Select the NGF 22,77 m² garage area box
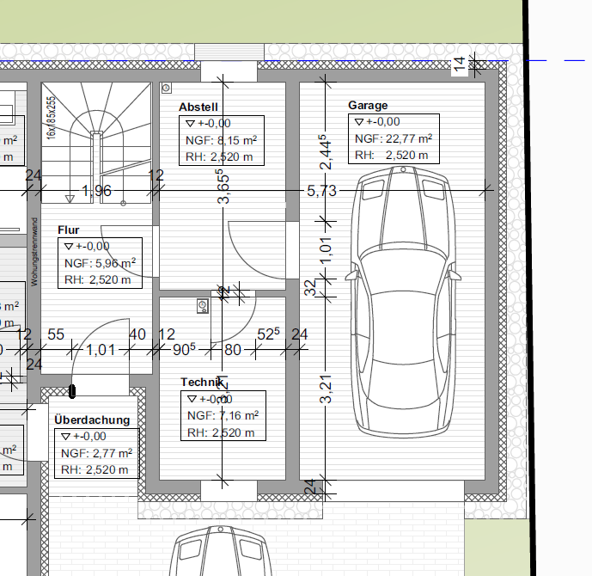Image resolution: width=592 pixels, height=576 pixels. click(393, 139)
